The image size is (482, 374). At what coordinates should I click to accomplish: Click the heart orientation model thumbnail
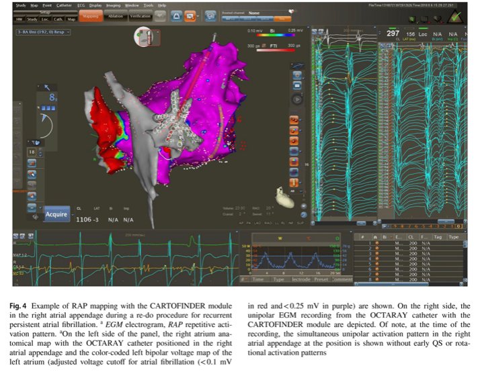coord(285,197)
